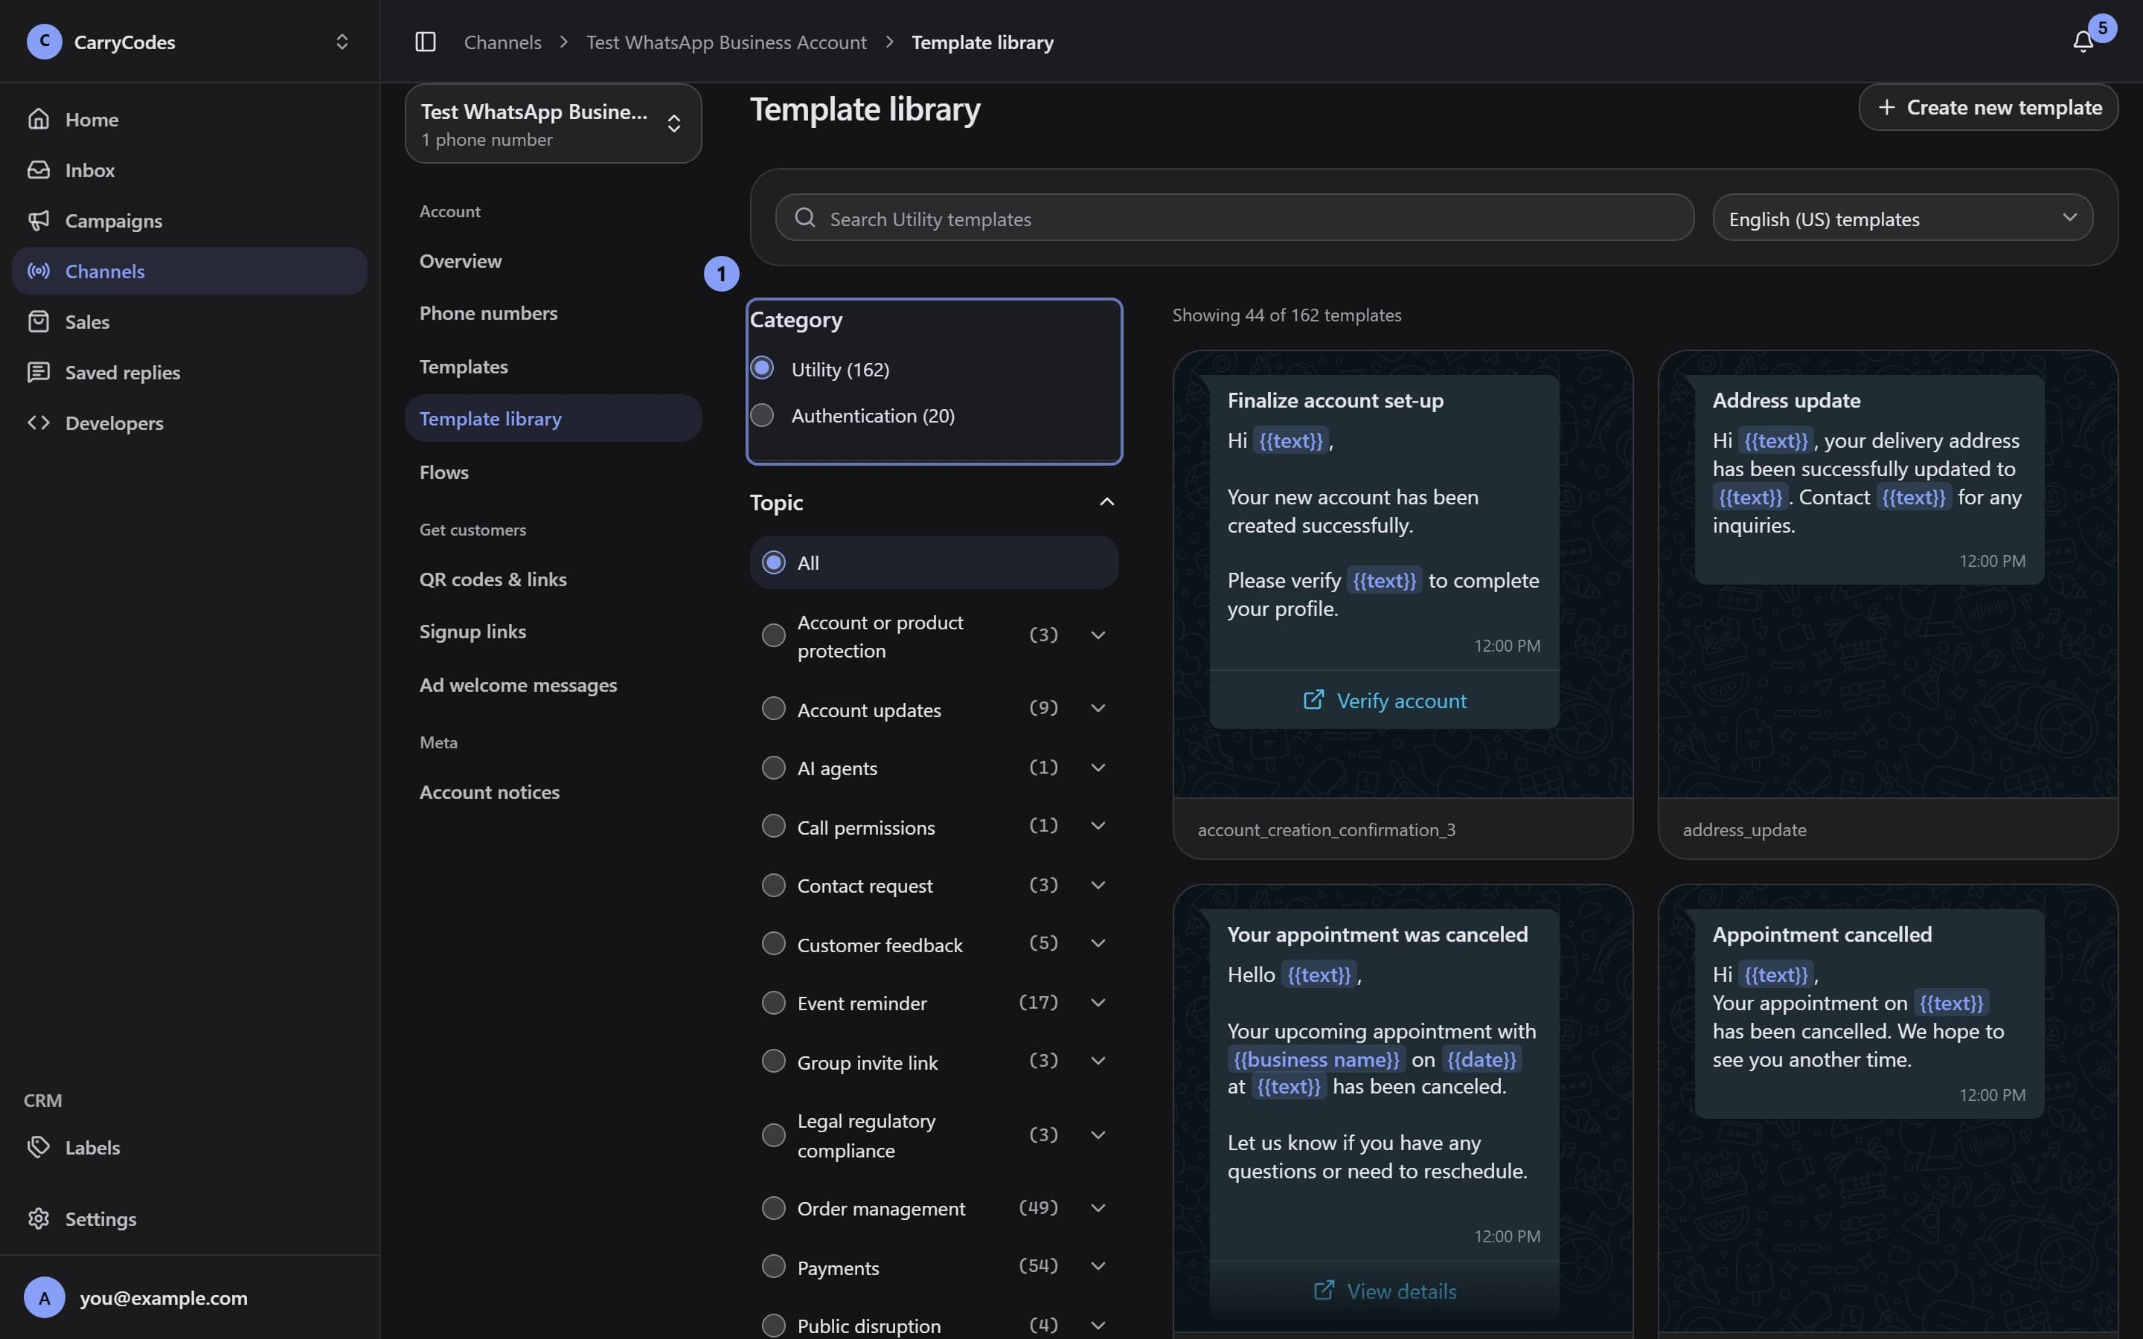Click the search magnifier icon

[805, 218]
